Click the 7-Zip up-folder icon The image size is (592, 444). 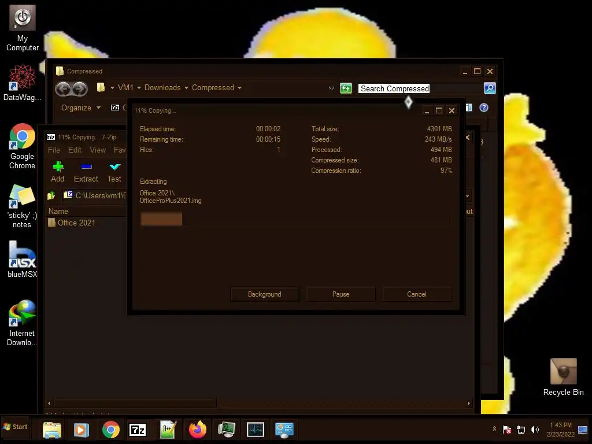[x=51, y=195]
